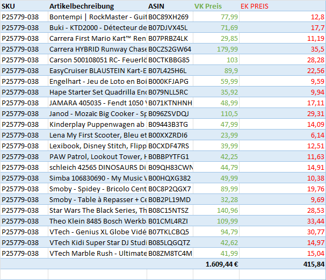
Task: Select ASIN cell B071KTNHNH
Action: 169,103
